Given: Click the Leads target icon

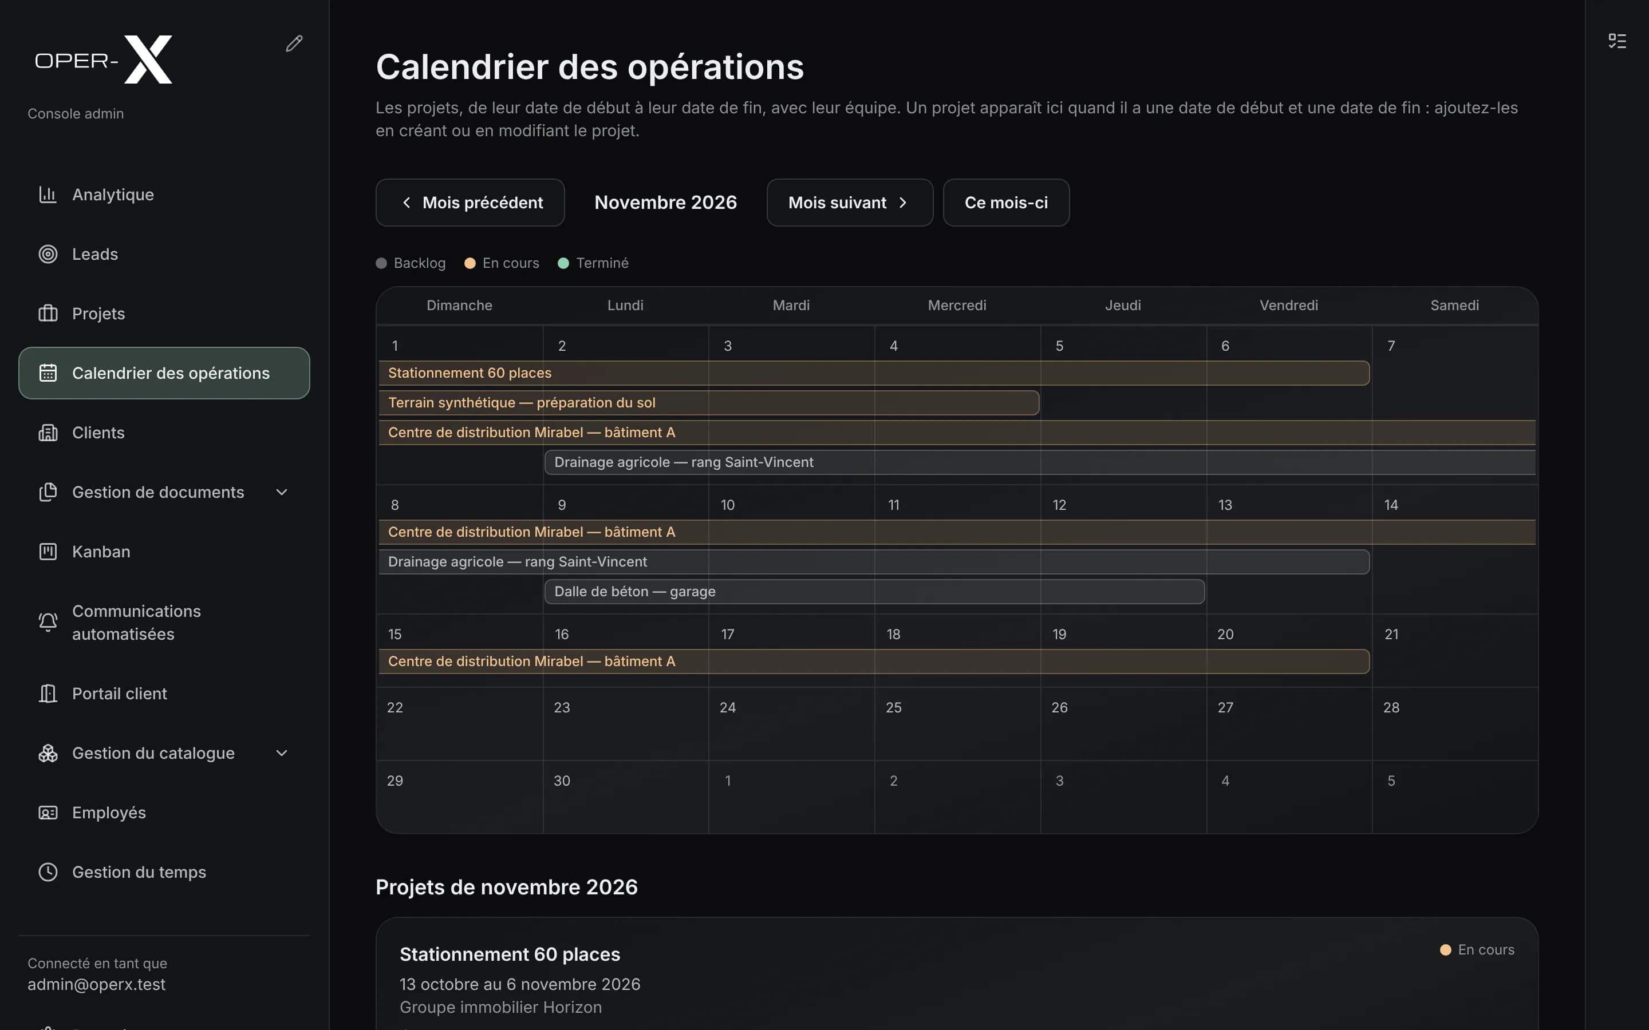Looking at the screenshot, I should tap(48, 254).
